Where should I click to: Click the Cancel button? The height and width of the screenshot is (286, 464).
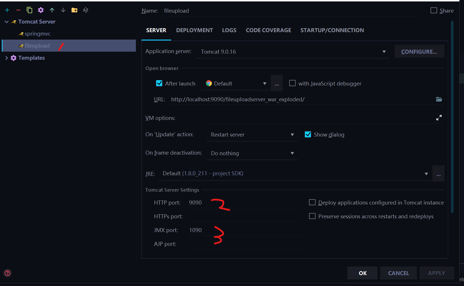[x=398, y=273]
